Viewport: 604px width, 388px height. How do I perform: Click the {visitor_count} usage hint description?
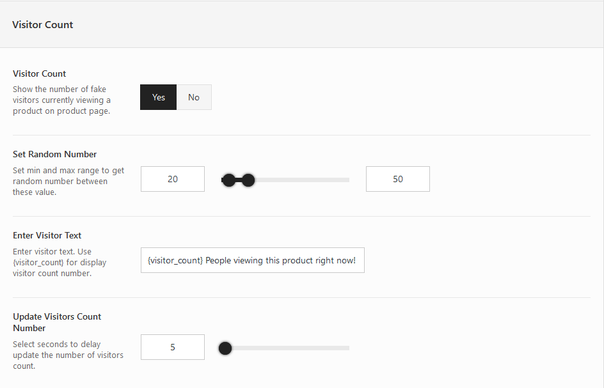click(x=60, y=263)
